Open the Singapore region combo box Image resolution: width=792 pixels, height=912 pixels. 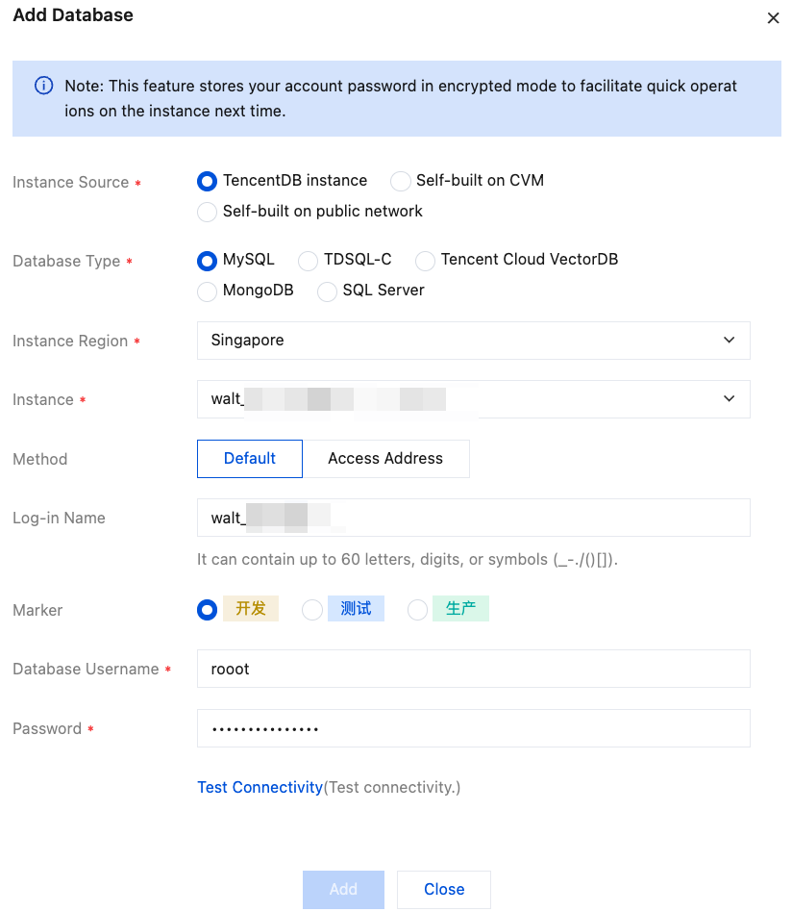point(461,341)
